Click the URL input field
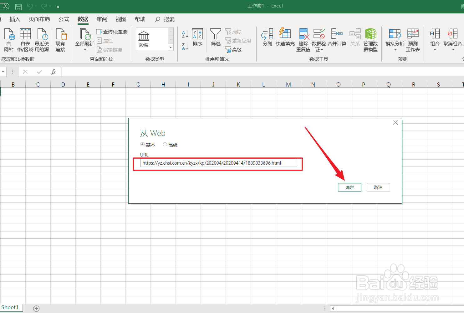The width and height of the screenshot is (464, 313). tap(218, 163)
